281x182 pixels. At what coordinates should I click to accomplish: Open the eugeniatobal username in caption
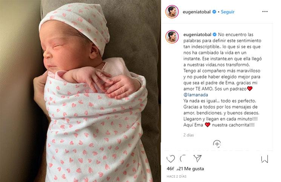pos(197,35)
